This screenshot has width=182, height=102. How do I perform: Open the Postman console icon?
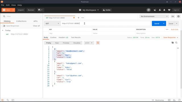click(13, 100)
